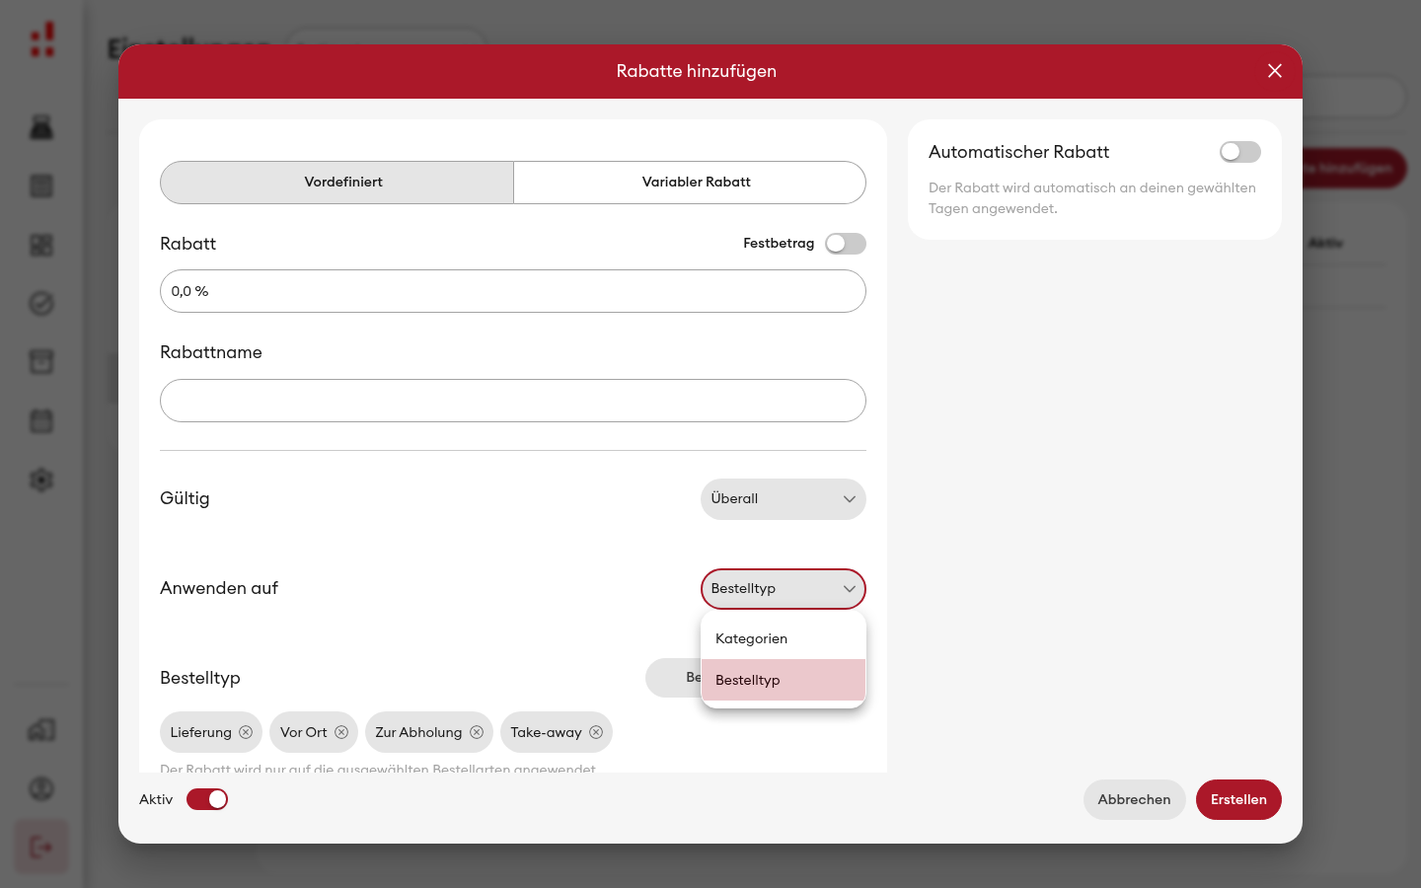
Task: Close the Rabatte hinzufügen dialog
Action: click(x=1275, y=71)
